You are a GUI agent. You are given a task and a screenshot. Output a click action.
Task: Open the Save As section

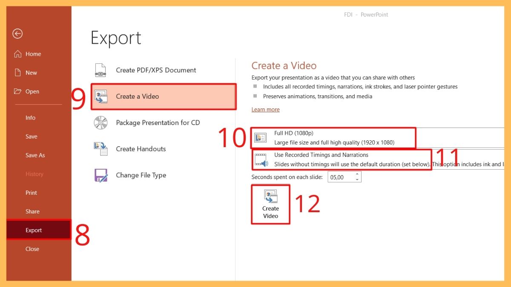click(x=35, y=155)
